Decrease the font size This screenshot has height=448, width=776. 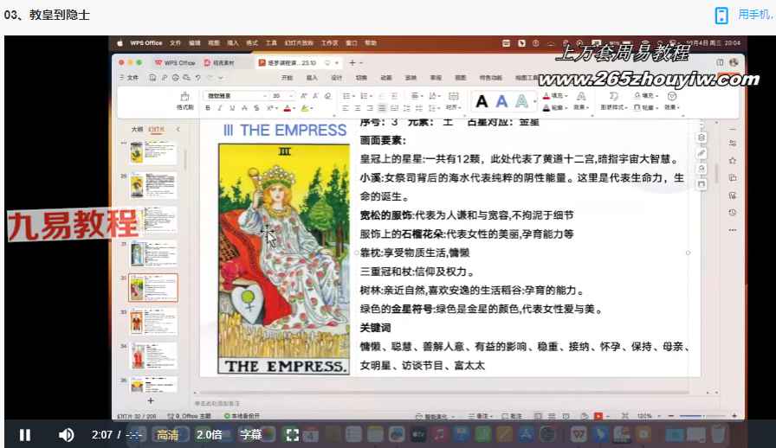(315, 95)
